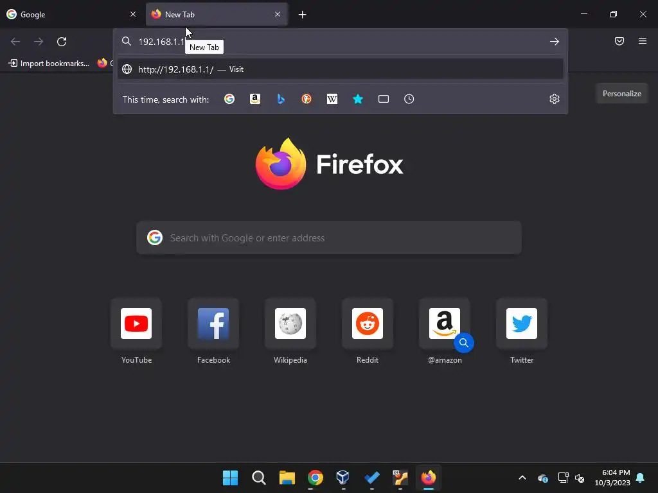Screen dimensions: 658x493
Task: Open search settings gear icon
Action: coord(555,99)
